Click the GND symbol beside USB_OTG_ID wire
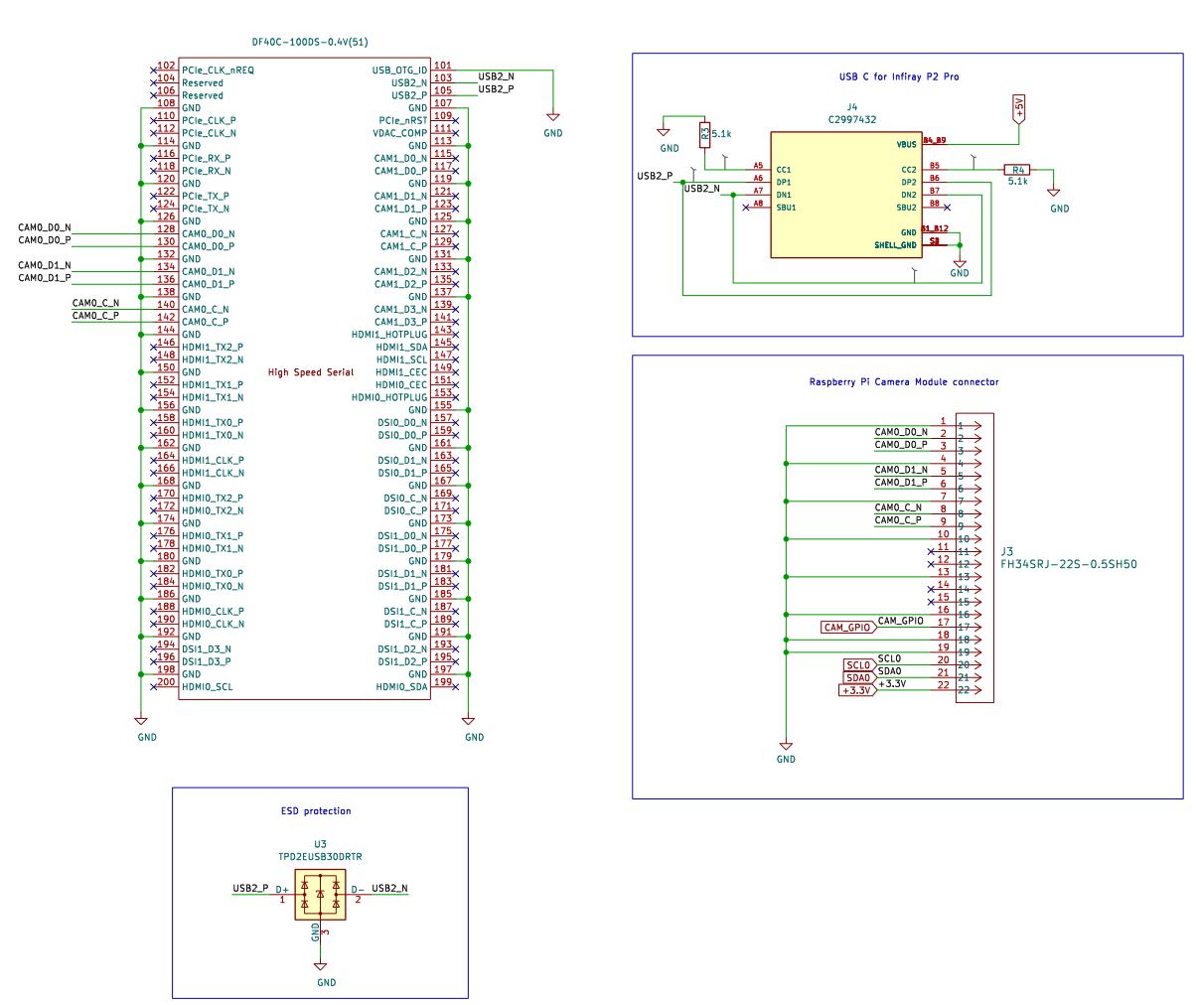This screenshot has height=1005, width=1196. point(553,119)
